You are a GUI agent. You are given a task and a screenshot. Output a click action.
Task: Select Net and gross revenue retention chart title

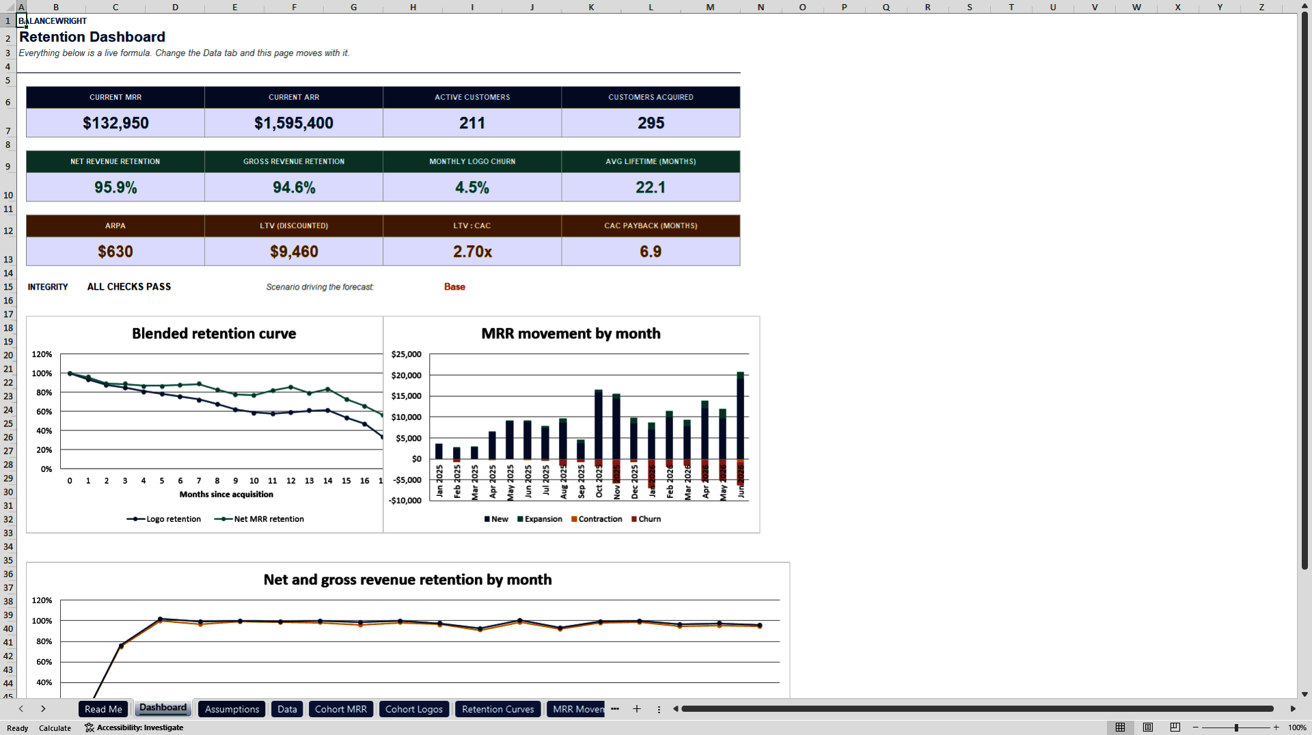point(407,579)
